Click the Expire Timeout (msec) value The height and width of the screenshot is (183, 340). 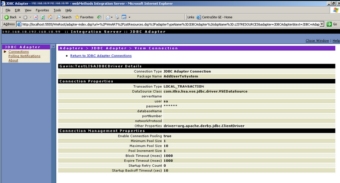[168, 161]
